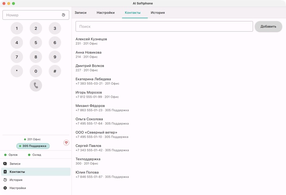Viewport: 286px width, 195px height.
Task: Tap digit 5 on the dialpad
Action: pyautogui.click(x=36, y=42)
